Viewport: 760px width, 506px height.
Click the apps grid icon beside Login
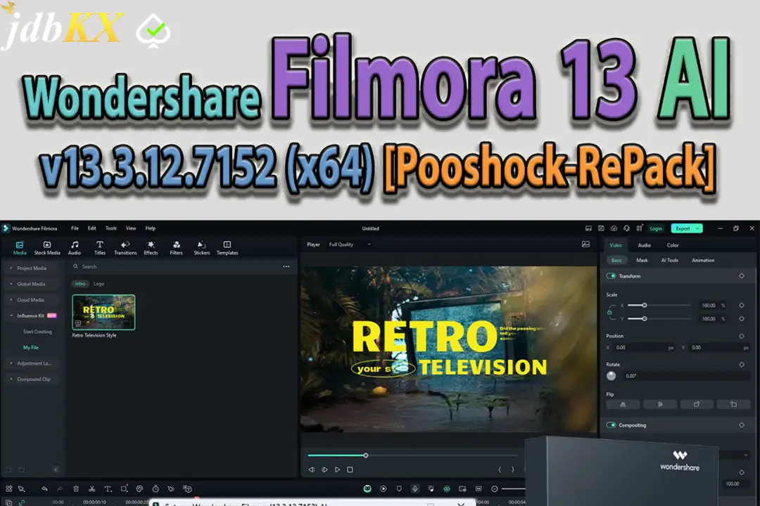(x=639, y=228)
